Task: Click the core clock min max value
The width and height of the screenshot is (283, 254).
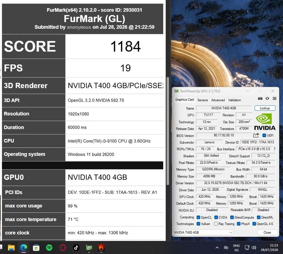Action: click(x=98, y=233)
